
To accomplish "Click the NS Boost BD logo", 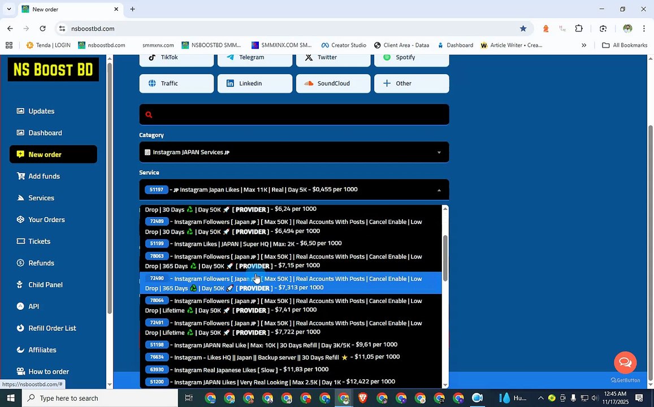I will click(53, 69).
